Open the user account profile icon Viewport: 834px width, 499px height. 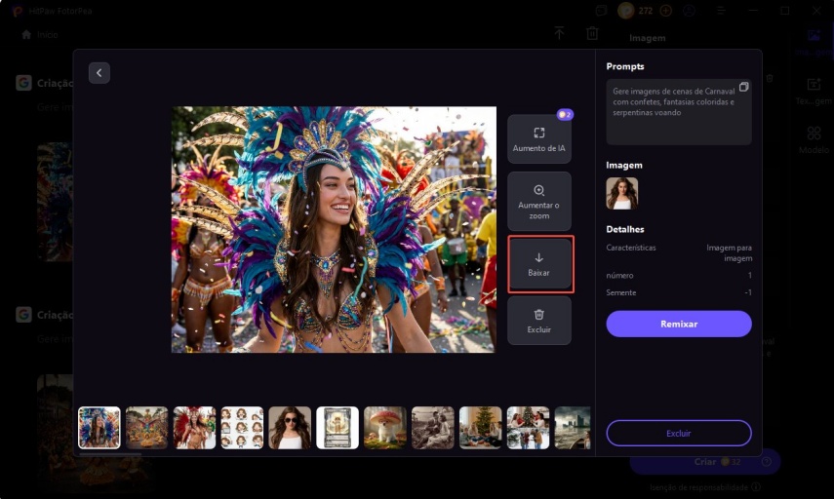690,11
